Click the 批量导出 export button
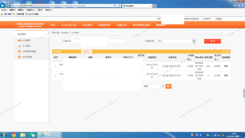 (86, 51)
